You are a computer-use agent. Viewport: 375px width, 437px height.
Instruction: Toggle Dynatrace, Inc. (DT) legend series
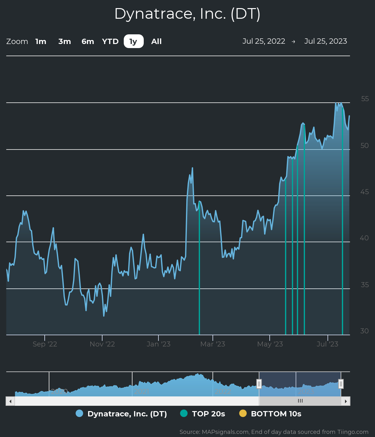(121, 414)
